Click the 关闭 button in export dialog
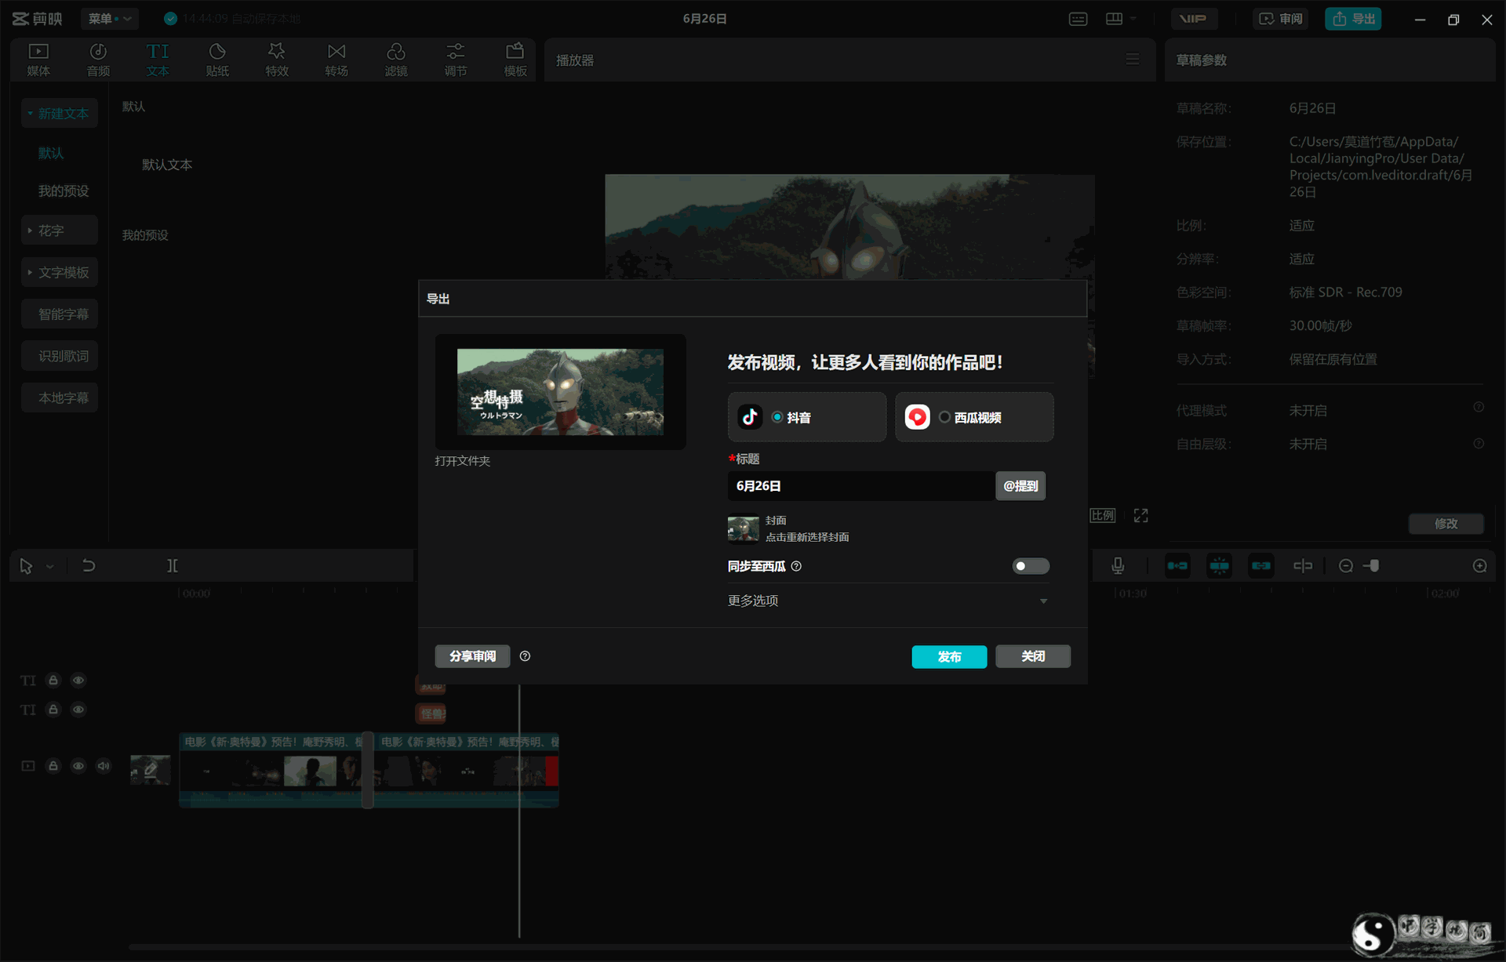Screen dimensions: 1506x962 1033,656
